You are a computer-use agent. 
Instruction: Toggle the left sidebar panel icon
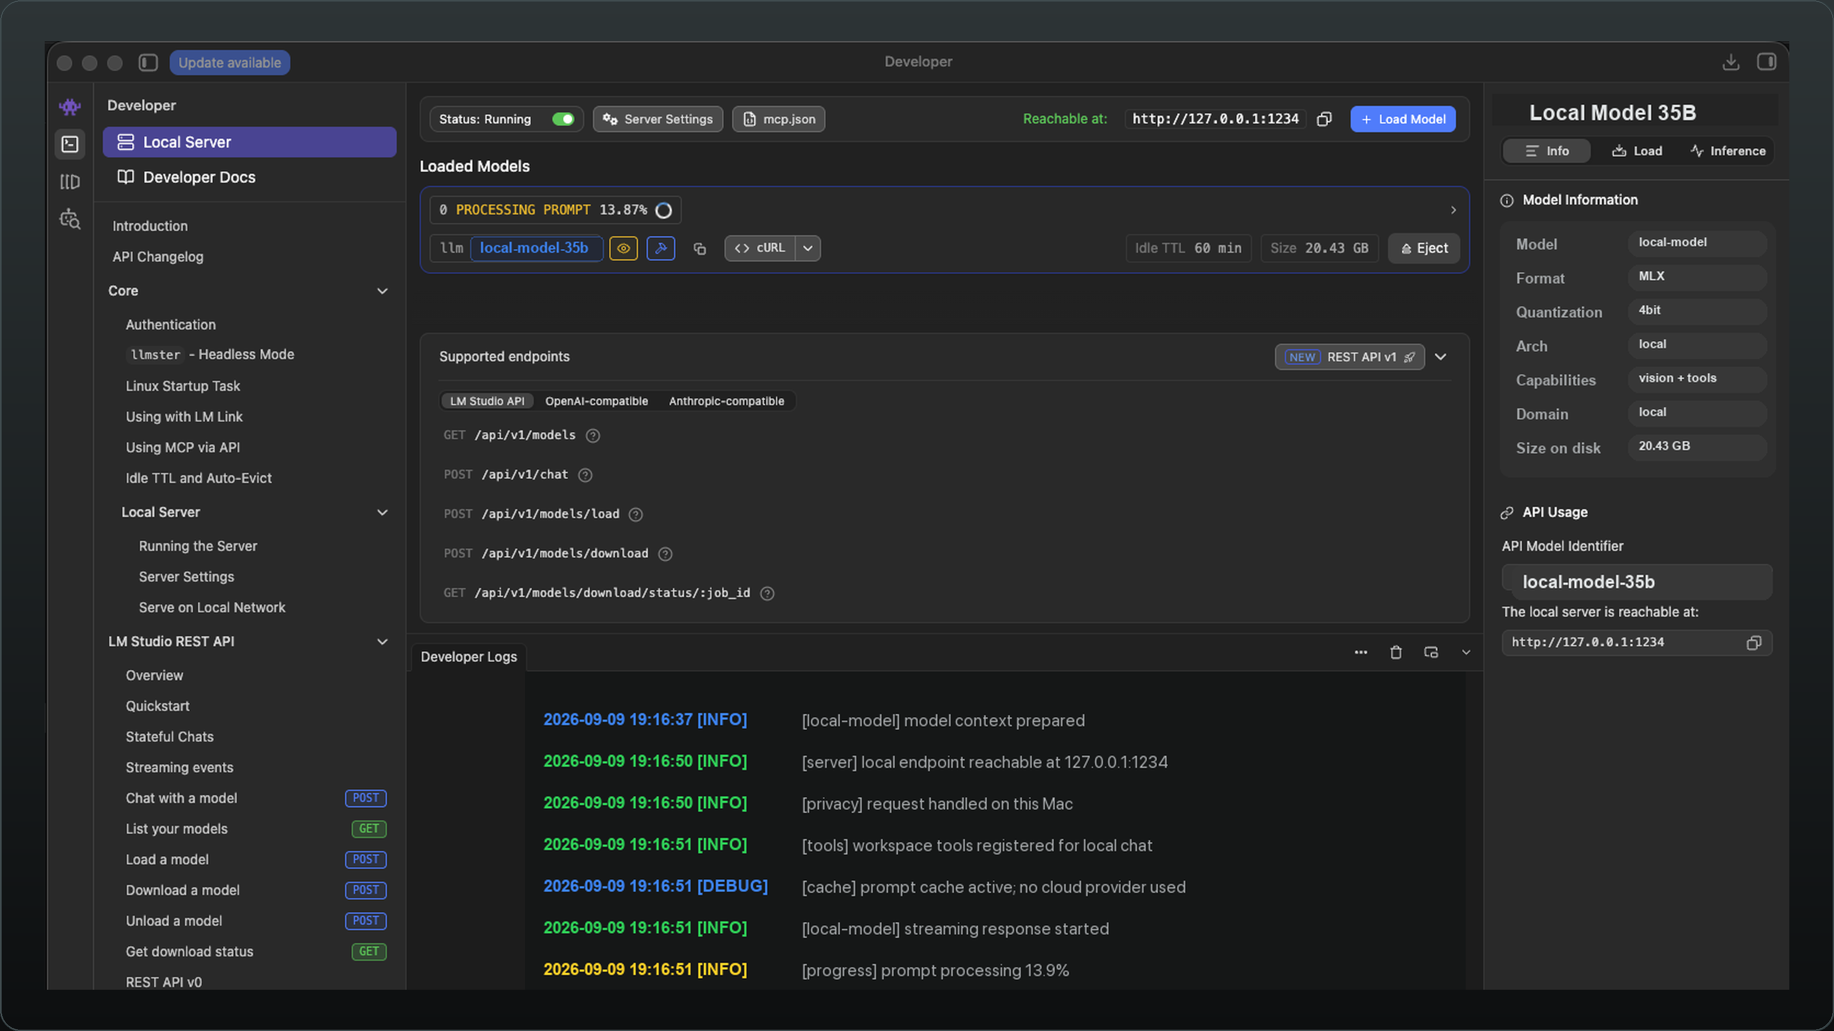tap(148, 62)
